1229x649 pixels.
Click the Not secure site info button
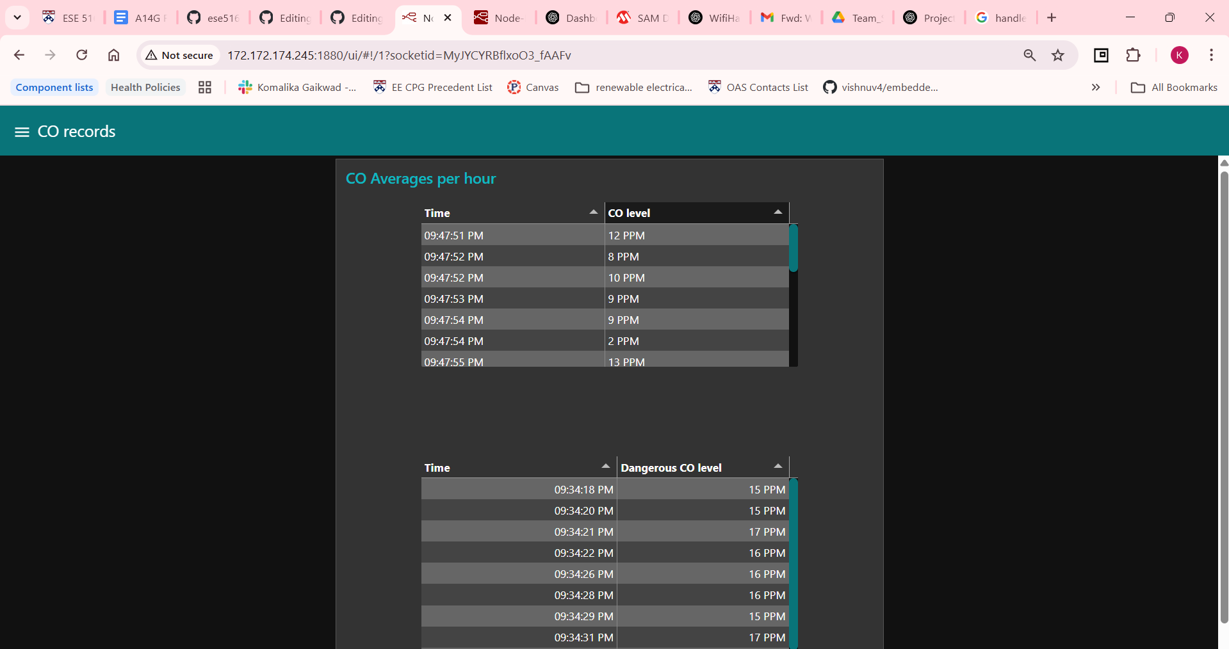[x=179, y=56]
